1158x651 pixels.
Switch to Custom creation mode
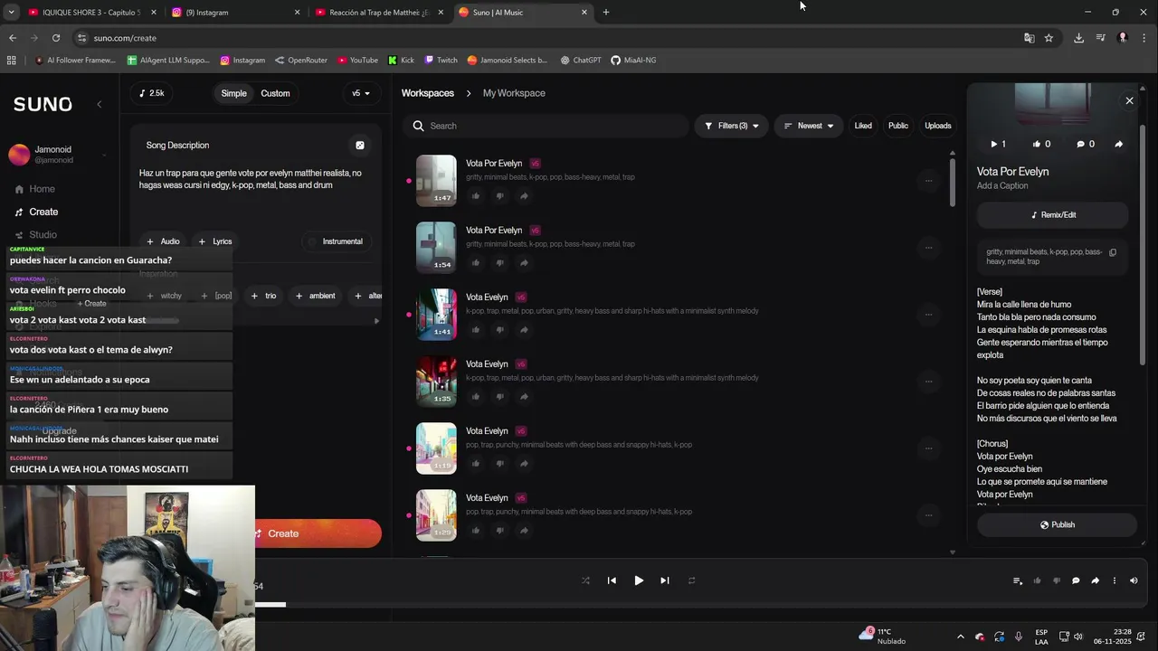pos(275,93)
